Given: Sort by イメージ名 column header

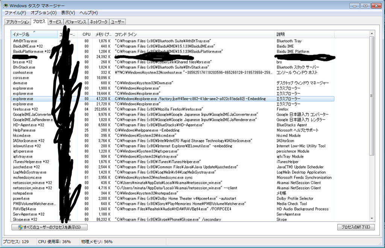Looking at the screenshot, I should tap(34, 34).
